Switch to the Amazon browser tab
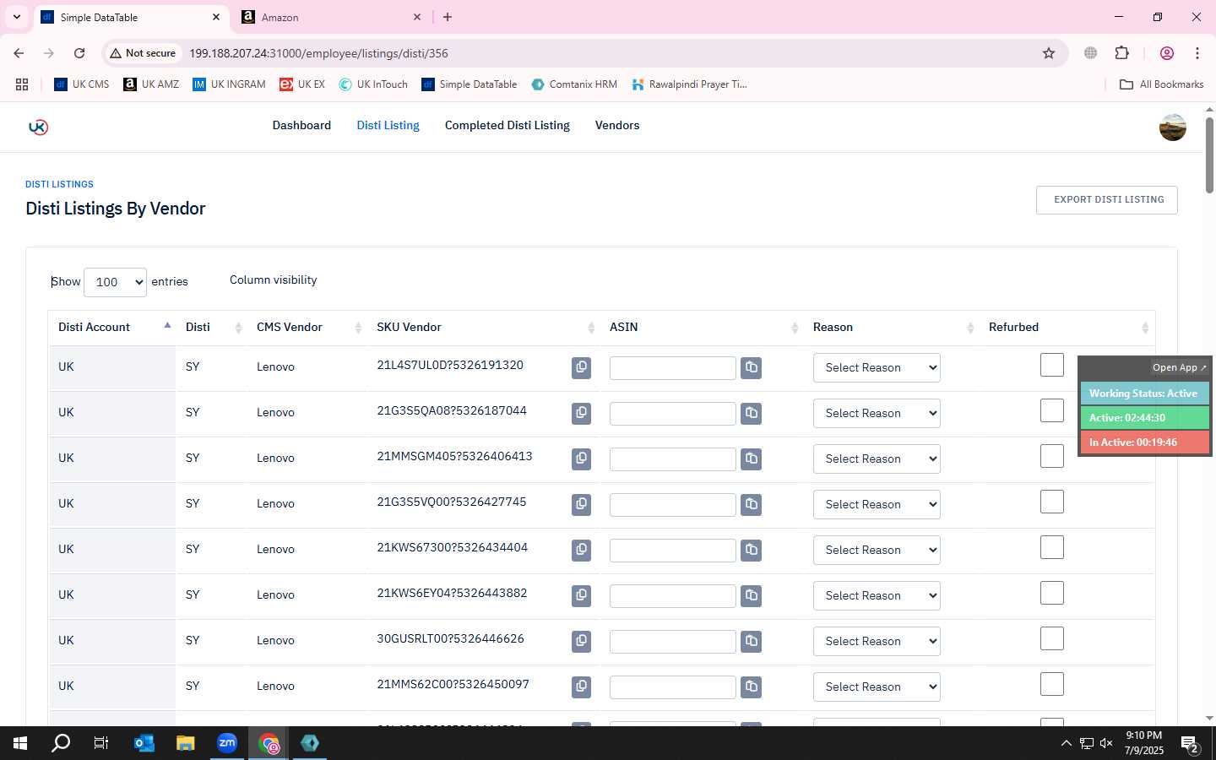Screen dimensions: 1216x760 click(x=331, y=17)
